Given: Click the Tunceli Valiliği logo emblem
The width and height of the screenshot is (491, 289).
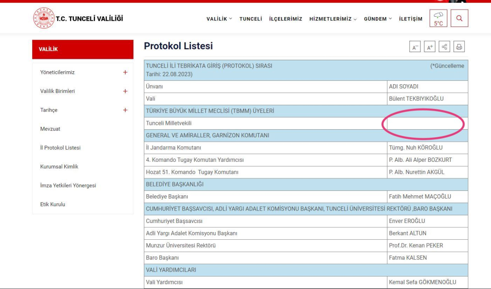Looking at the screenshot, I should click(x=44, y=18).
